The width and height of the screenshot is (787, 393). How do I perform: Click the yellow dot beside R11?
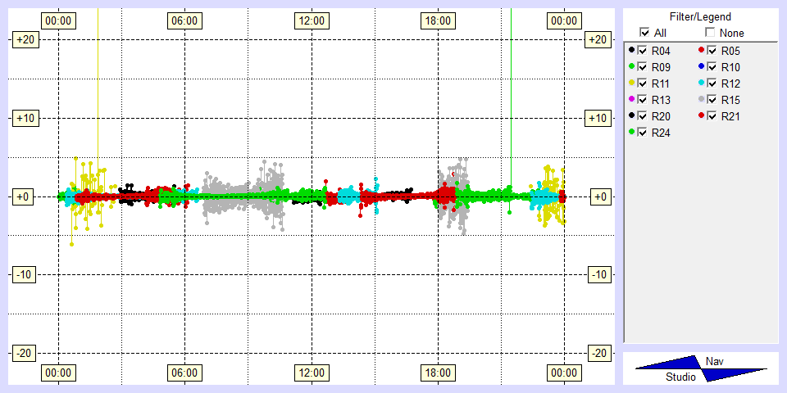631,83
